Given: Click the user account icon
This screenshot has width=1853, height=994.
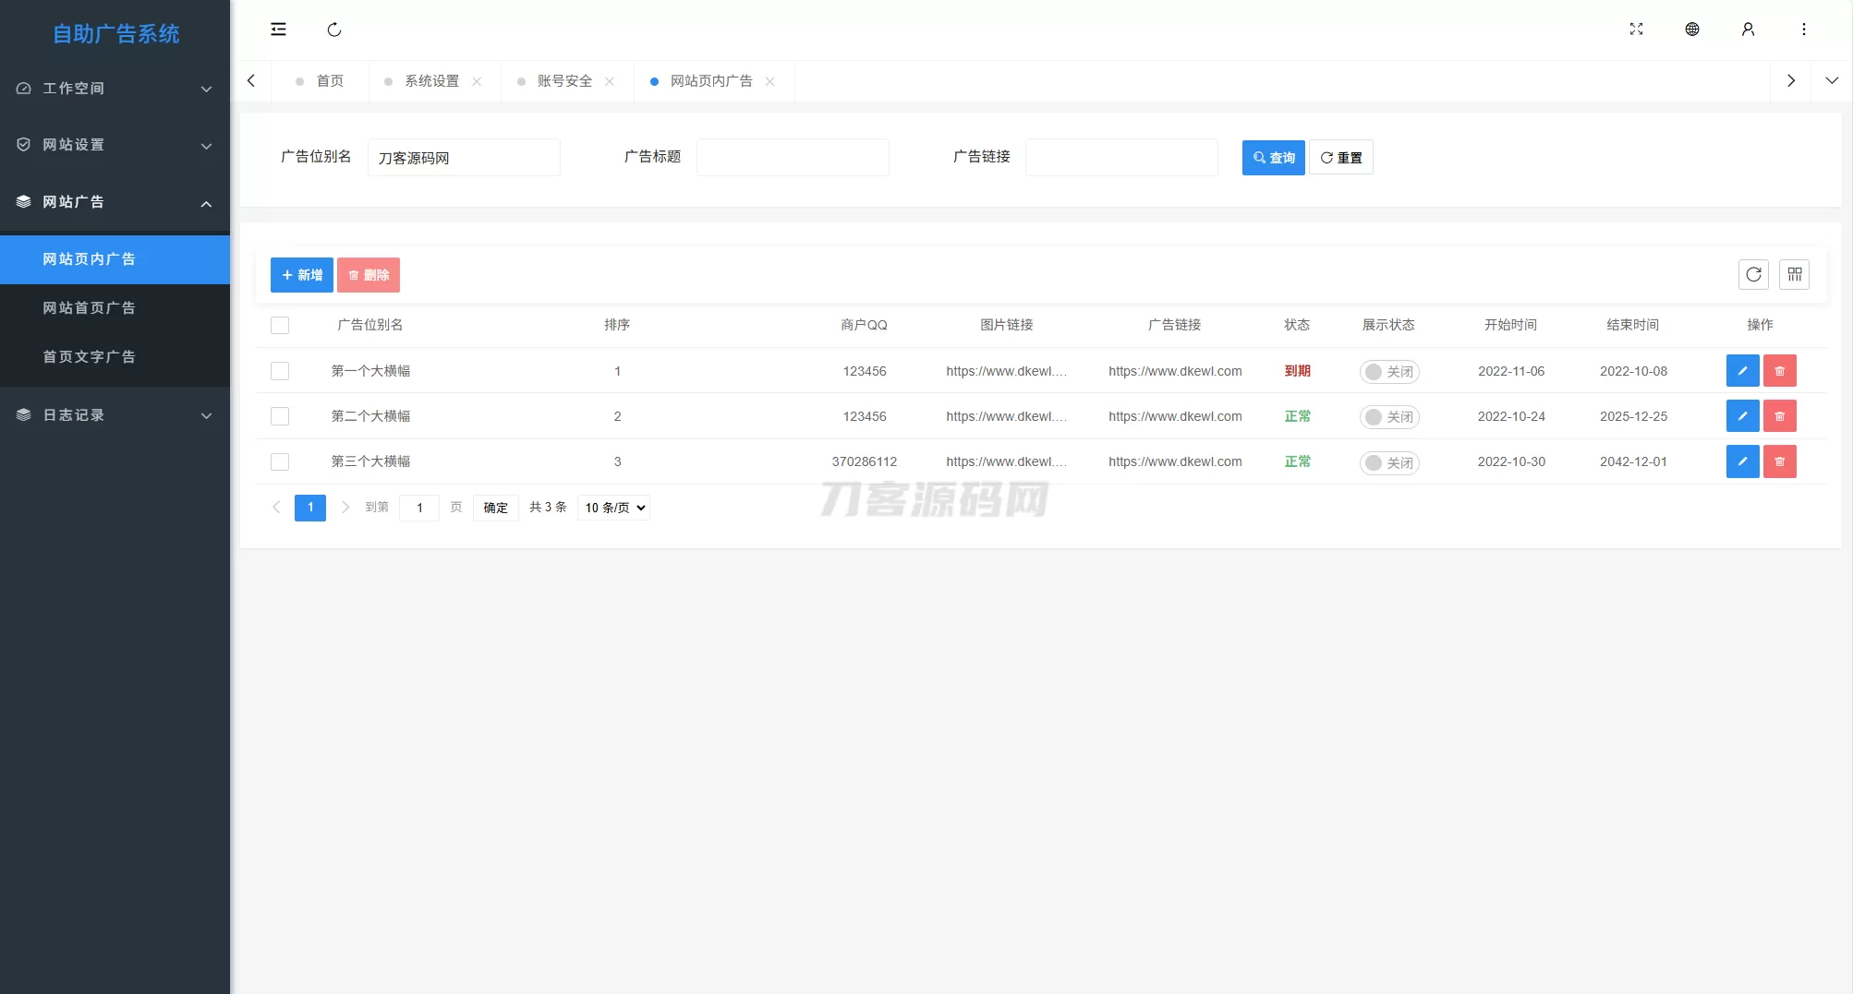Looking at the screenshot, I should point(1748,30).
